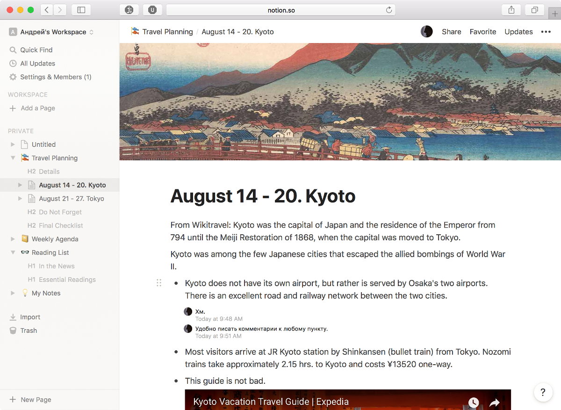Collapse the Reading List tree

tap(13, 252)
